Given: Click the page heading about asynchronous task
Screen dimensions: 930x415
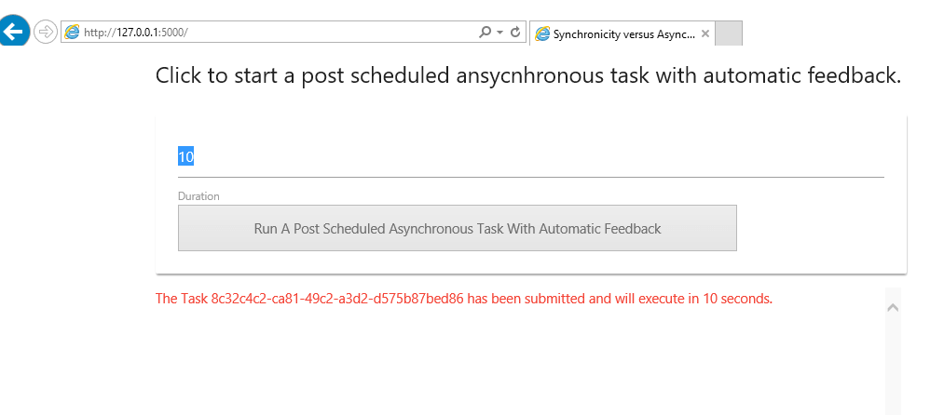Looking at the screenshot, I should point(527,75).
